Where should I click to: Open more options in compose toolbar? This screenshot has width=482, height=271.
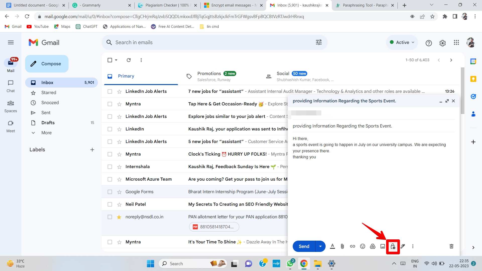point(413,246)
